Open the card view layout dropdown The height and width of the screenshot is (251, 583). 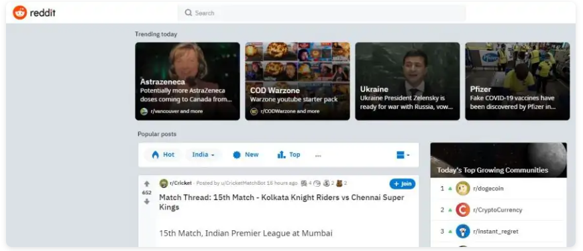point(403,155)
